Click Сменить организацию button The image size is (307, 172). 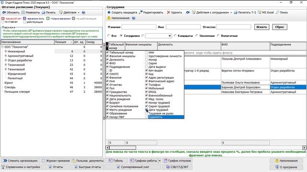point(21,161)
